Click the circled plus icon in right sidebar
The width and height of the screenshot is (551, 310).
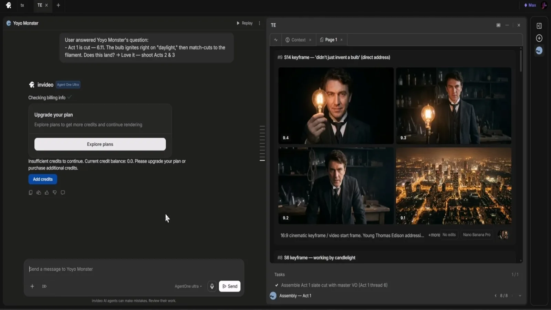[539, 38]
